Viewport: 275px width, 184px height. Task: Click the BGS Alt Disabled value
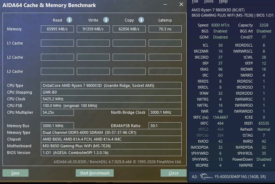(264, 31)
